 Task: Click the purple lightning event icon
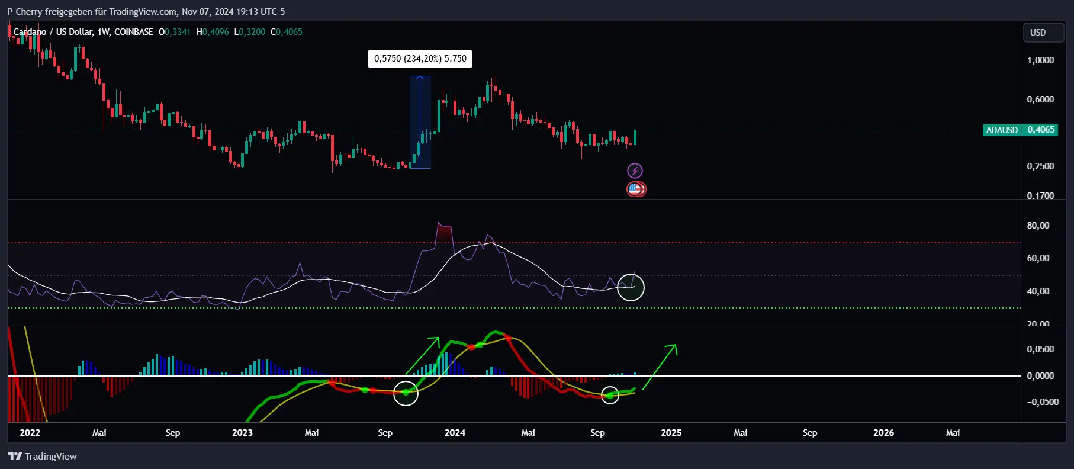click(635, 171)
